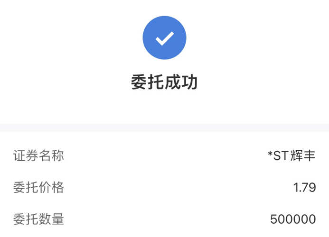The height and width of the screenshot is (237, 329).
Task: Click the 名称 characters in the 证券名称 label
Action: click(x=51, y=155)
